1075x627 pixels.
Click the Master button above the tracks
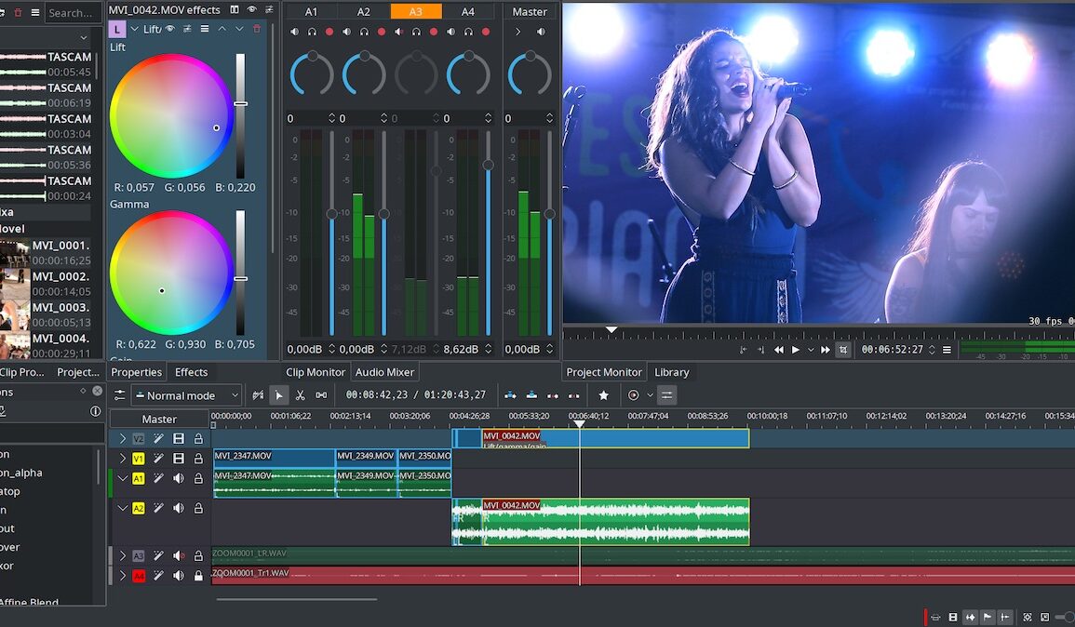tap(159, 420)
